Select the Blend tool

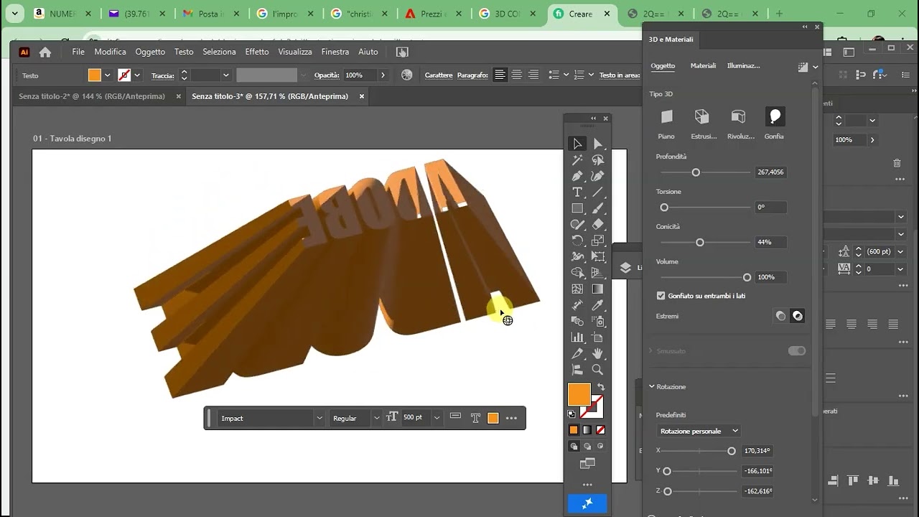coord(577,321)
